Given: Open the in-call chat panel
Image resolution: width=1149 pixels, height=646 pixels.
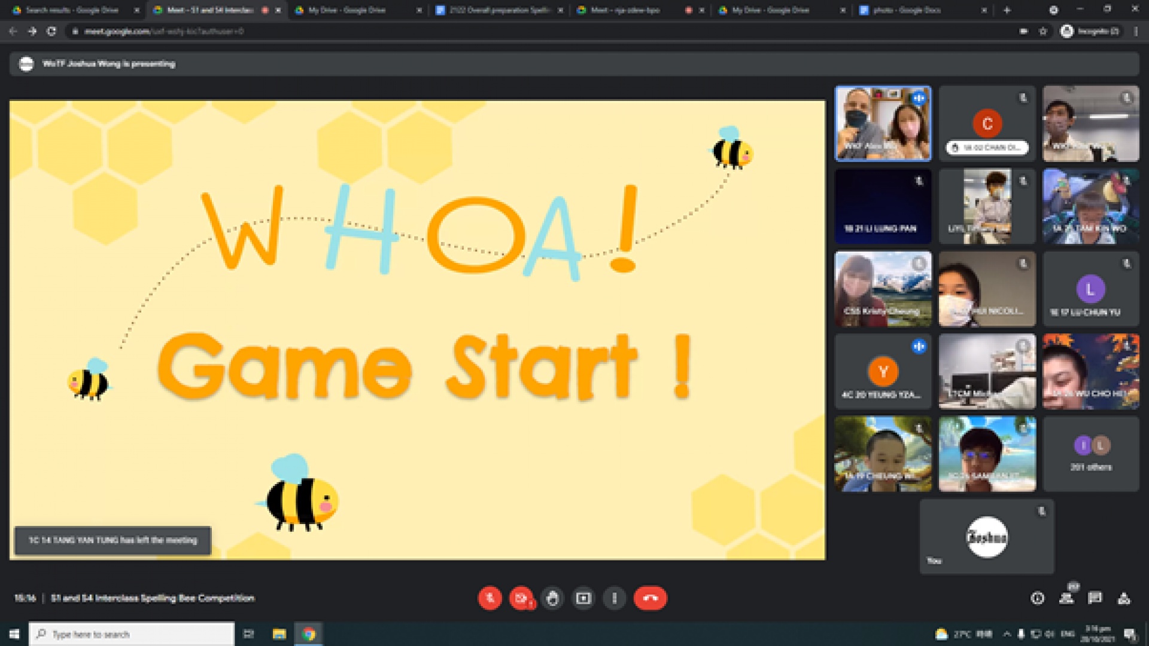Looking at the screenshot, I should tap(1095, 598).
